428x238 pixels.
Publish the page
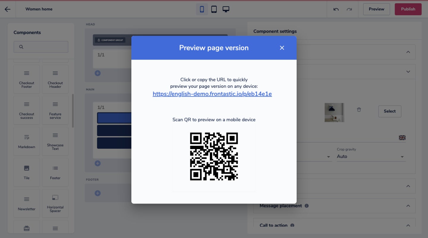pyautogui.click(x=408, y=9)
